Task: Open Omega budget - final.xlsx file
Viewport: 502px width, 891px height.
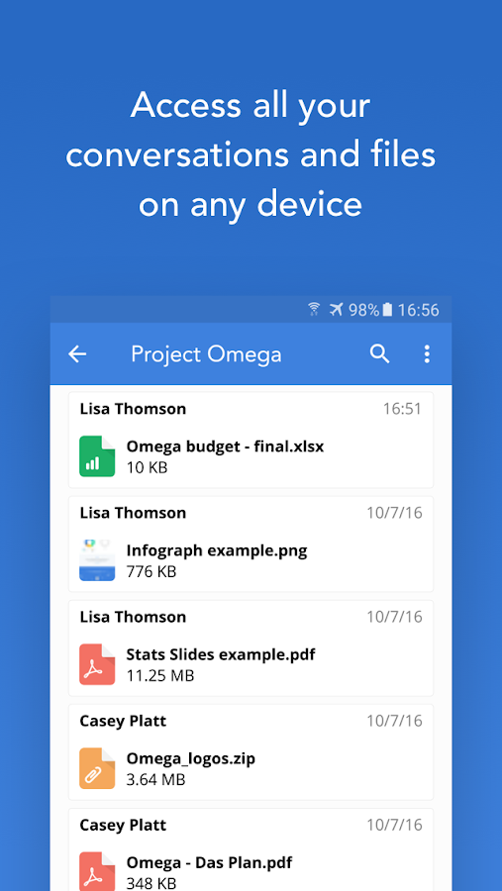Action: 225,446
